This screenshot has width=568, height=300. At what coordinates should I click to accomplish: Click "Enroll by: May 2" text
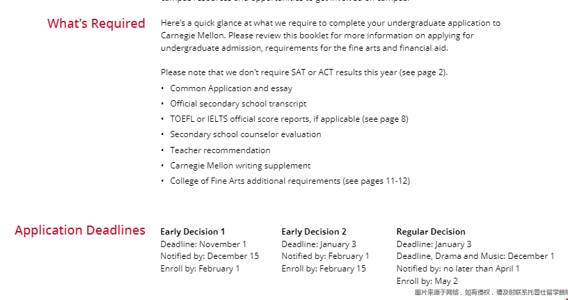point(427,281)
